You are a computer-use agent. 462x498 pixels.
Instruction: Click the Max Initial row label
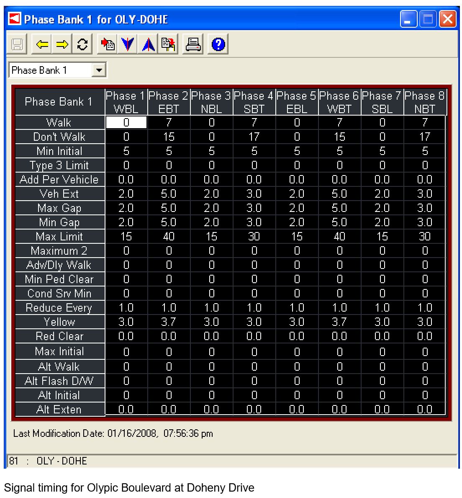60,351
